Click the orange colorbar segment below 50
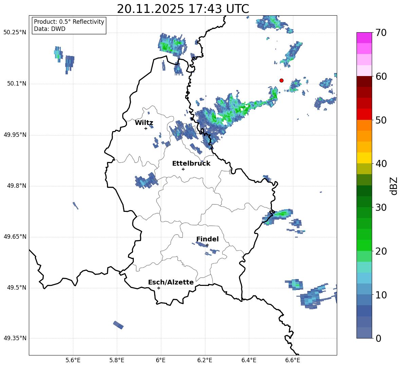The width and height of the screenshot is (402, 367). pos(364,125)
